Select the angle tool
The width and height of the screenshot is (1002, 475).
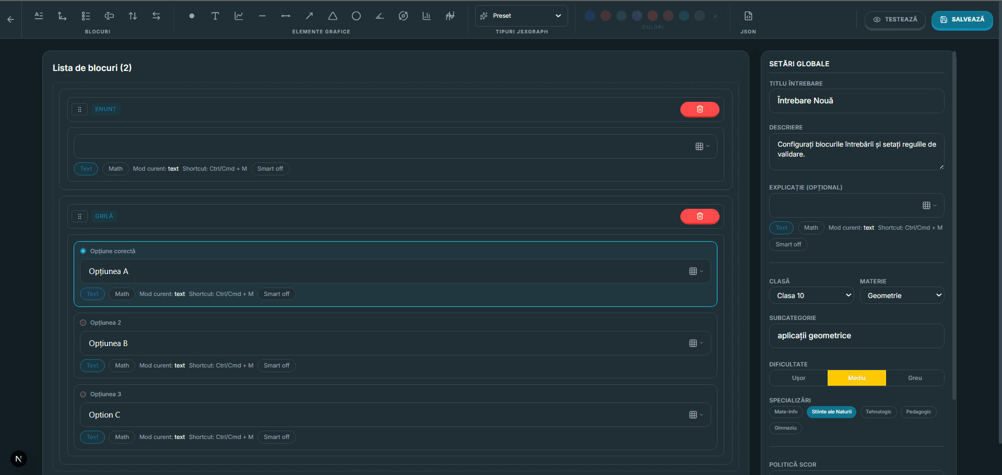[x=380, y=16]
